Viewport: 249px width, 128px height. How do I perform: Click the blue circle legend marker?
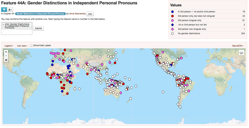point(173,12)
